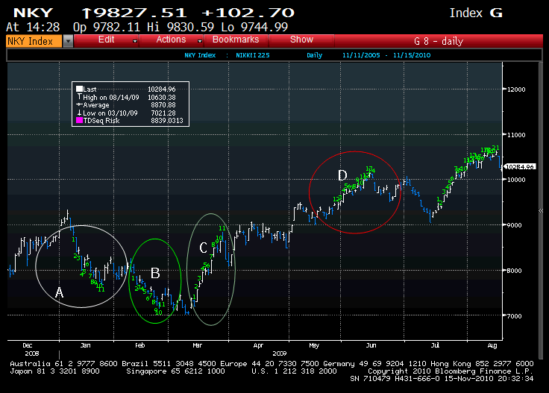
Task: Click the 11000 axis label
Action: pyautogui.click(x=516, y=135)
